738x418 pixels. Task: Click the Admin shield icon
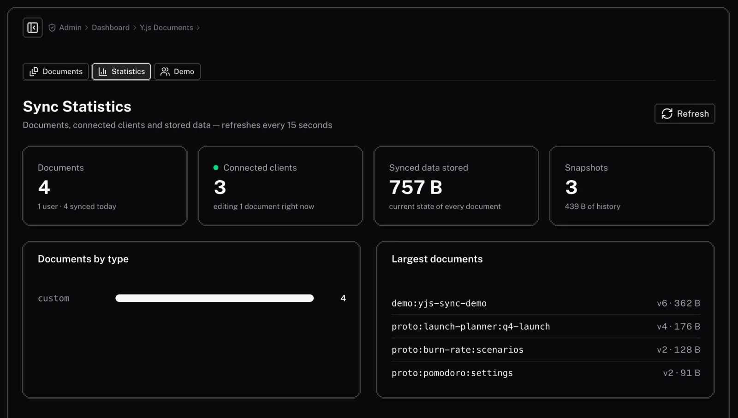tap(52, 28)
